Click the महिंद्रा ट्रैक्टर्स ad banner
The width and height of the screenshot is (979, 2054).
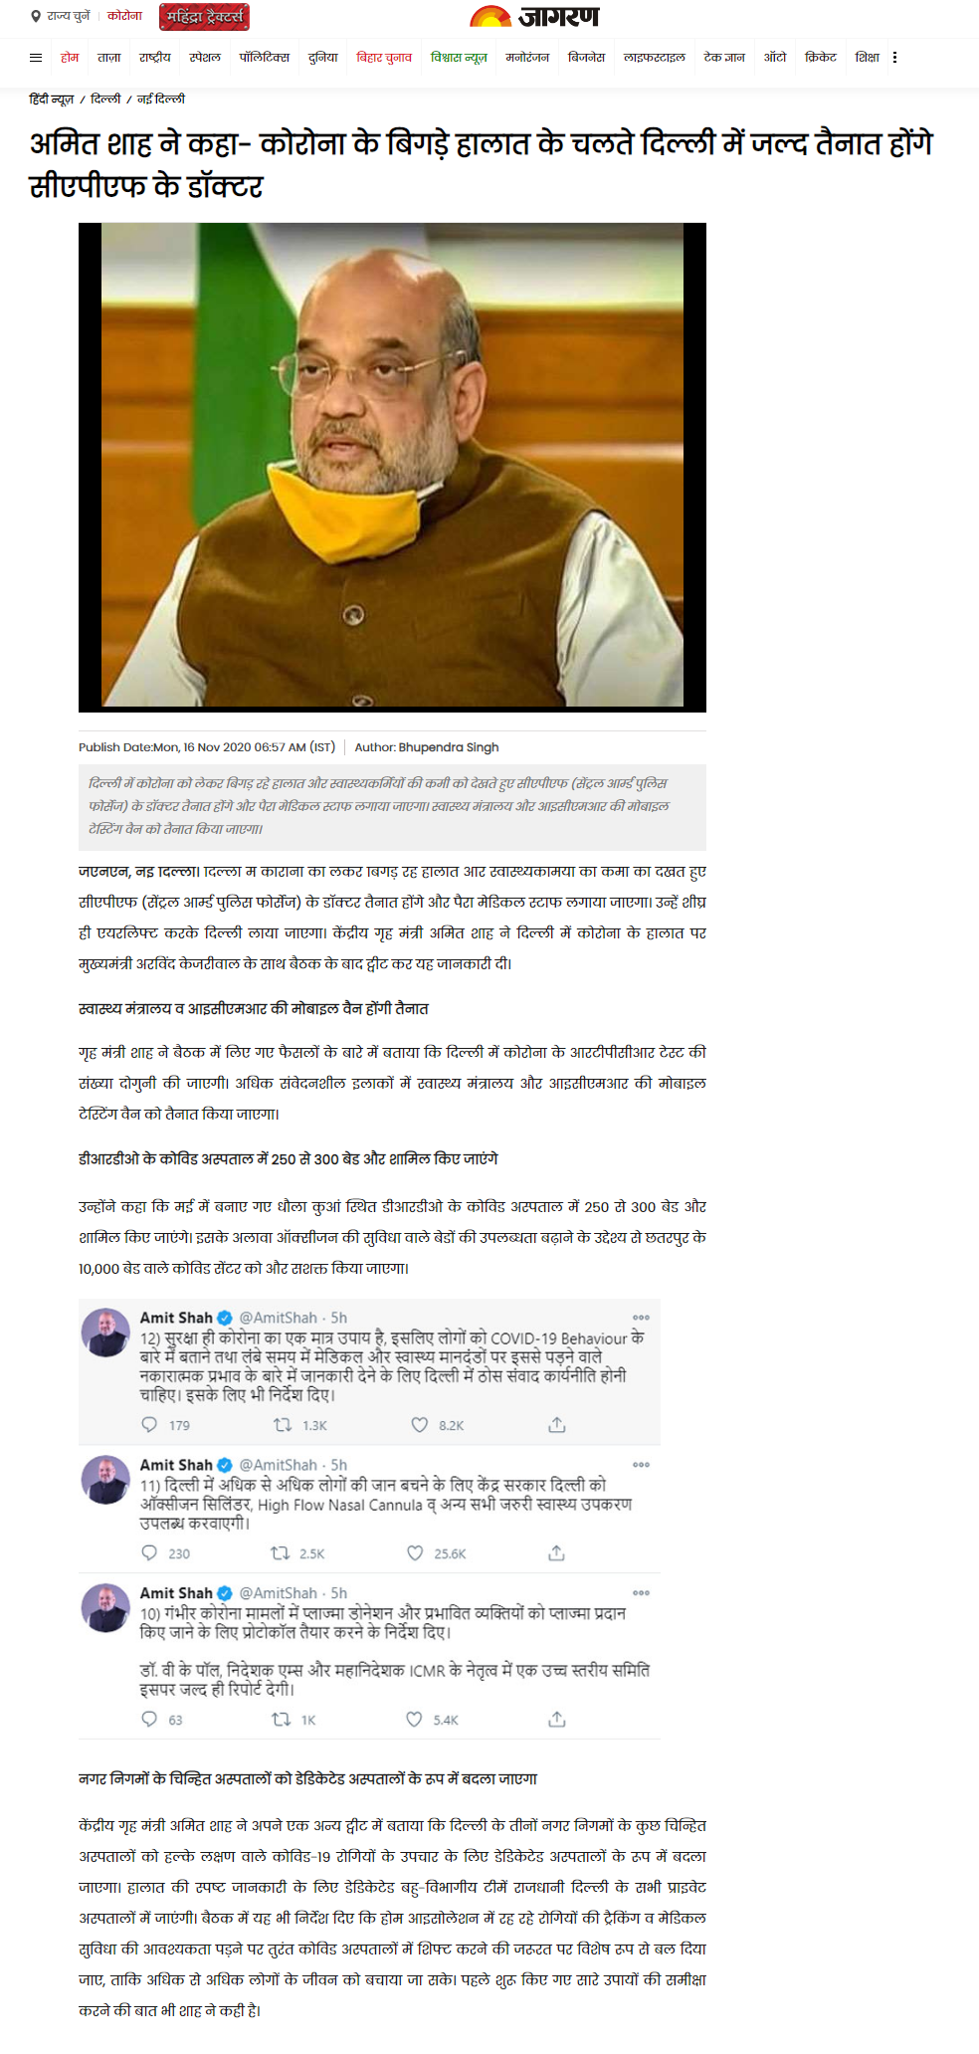click(x=204, y=17)
